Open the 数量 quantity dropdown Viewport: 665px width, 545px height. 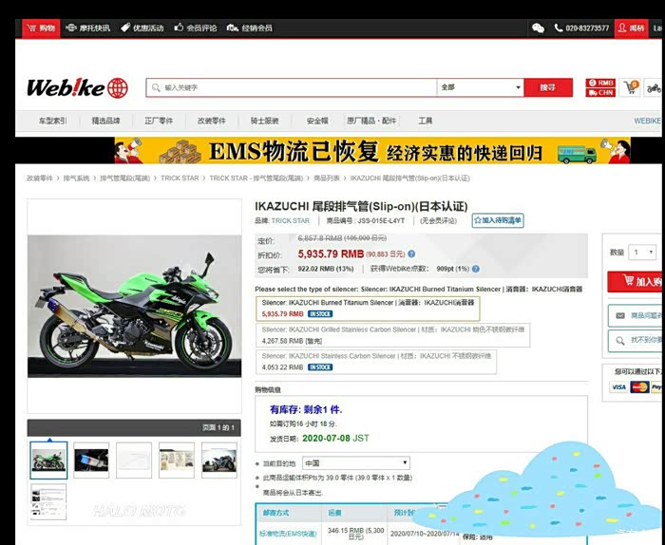[x=642, y=253]
